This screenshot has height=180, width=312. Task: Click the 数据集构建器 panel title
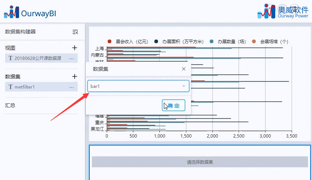(x=20, y=32)
